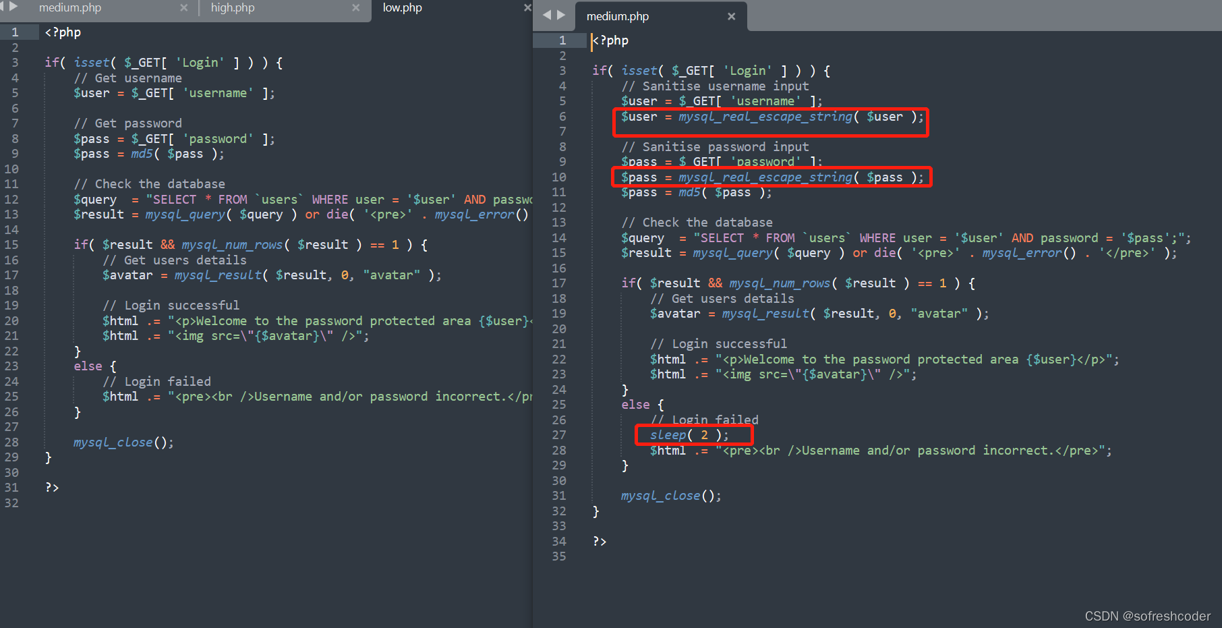1222x628 pixels.
Task: Click line number 28 in left pane gutter
Action: coord(12,443)
